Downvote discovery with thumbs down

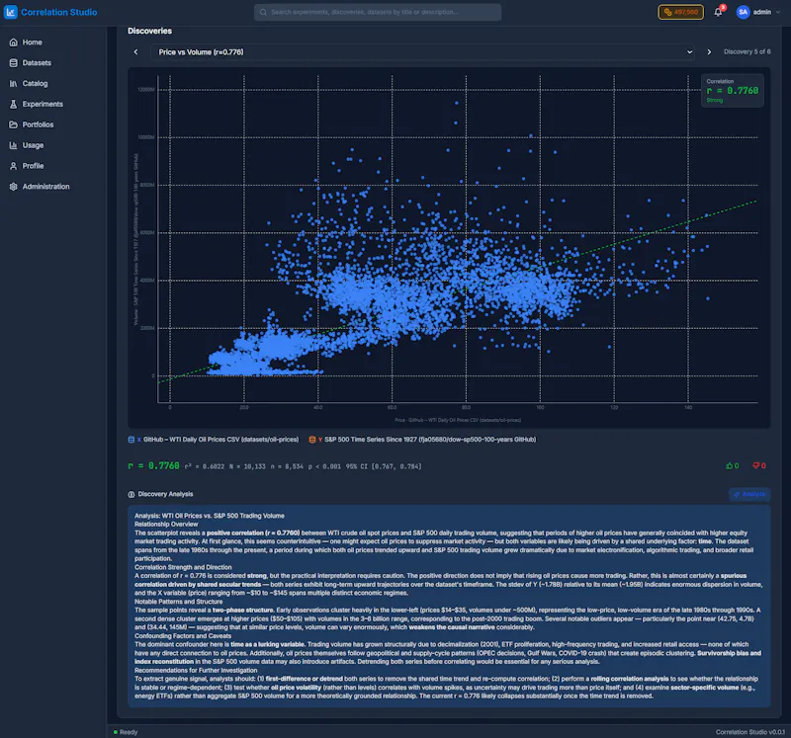click(x=758, y=465)
